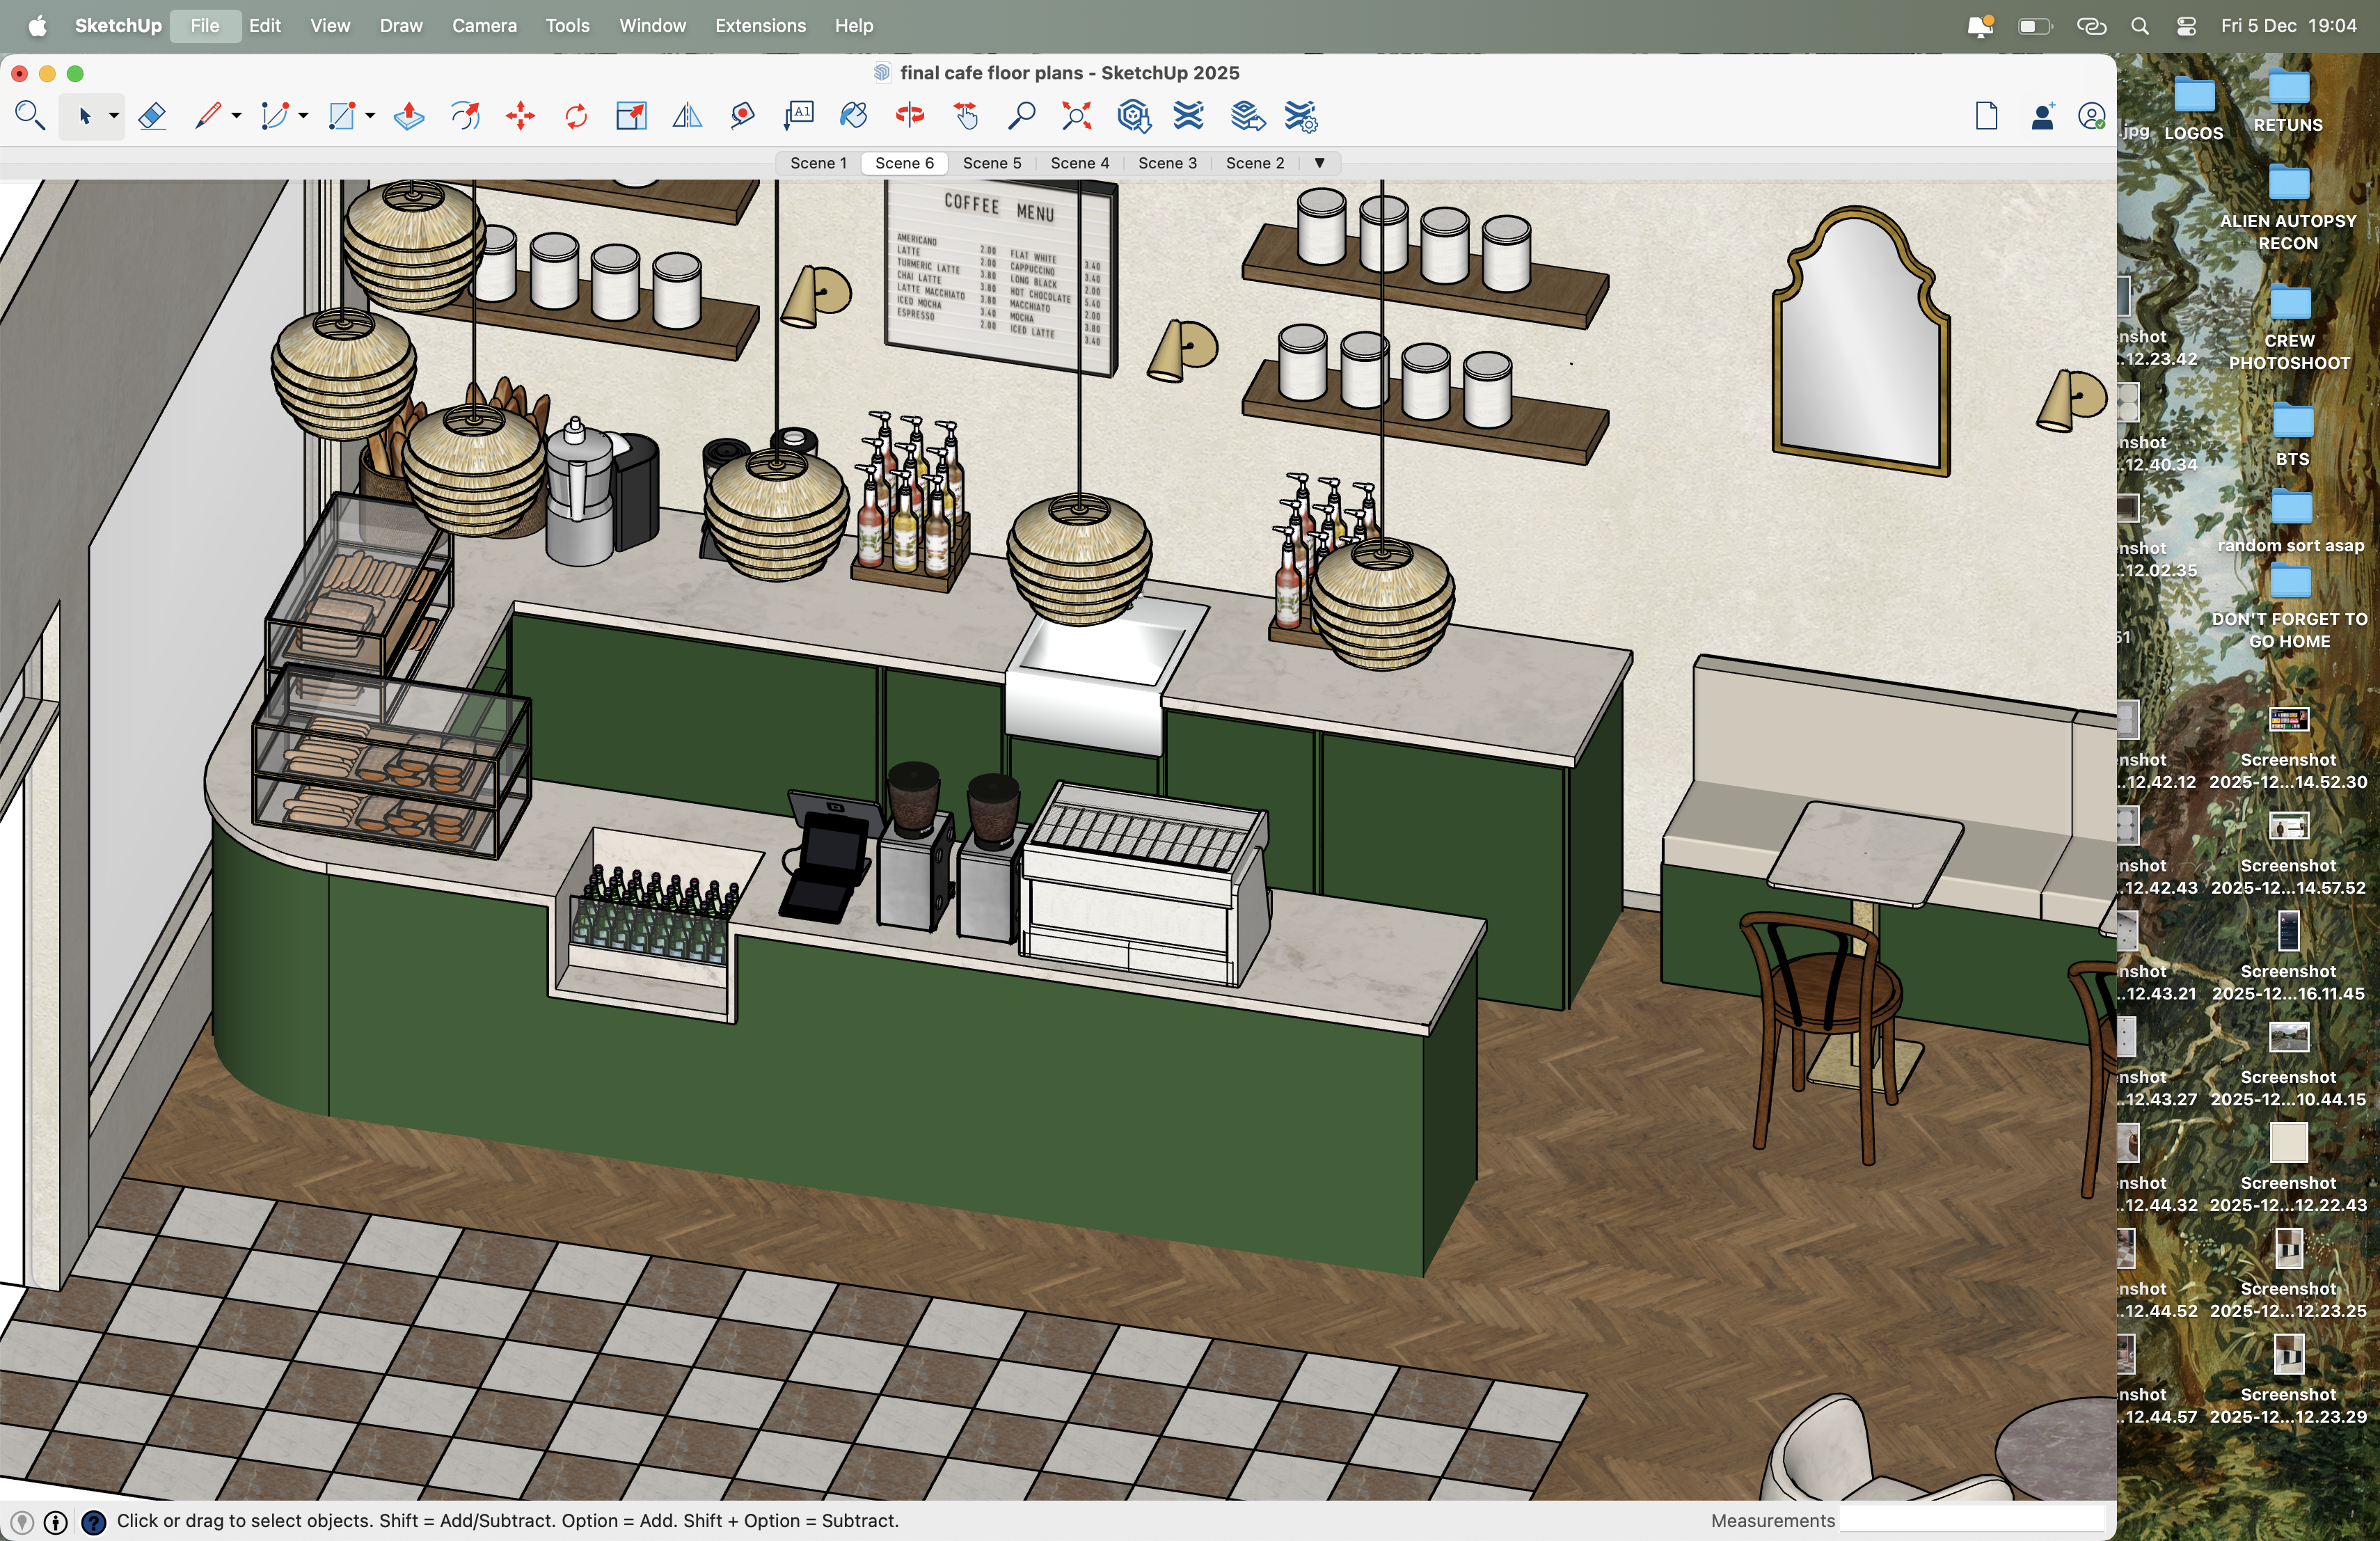Image resolution: width=2380 pixels, height=1541 pixels.
Task: Select the Follow Me tool
Action: (x=464, y=117)
